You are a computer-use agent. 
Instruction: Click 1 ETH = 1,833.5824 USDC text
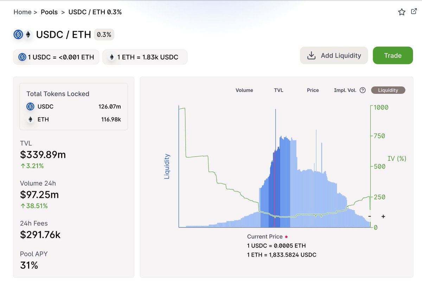[282, 255]
